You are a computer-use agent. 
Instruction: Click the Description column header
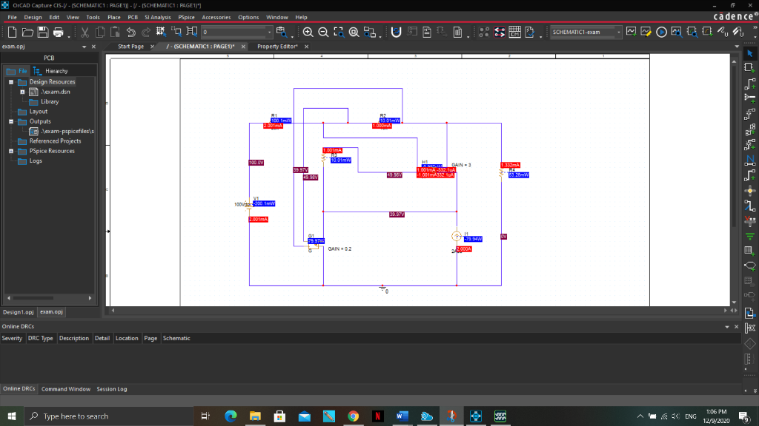click(x=74, y=338)
